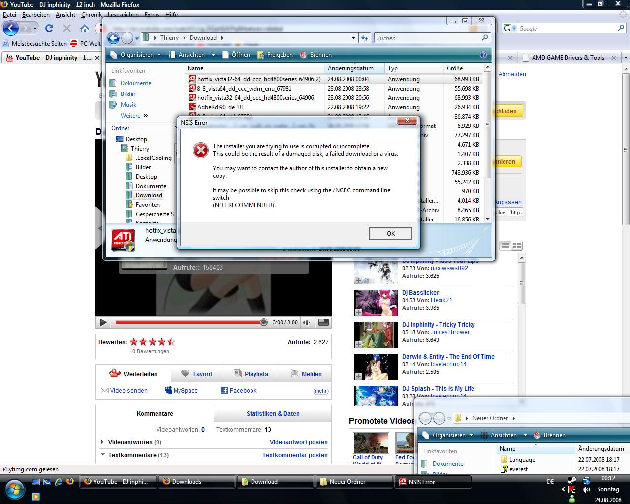
Task: Click Video senden link
Action: click(x=125, y=391)
